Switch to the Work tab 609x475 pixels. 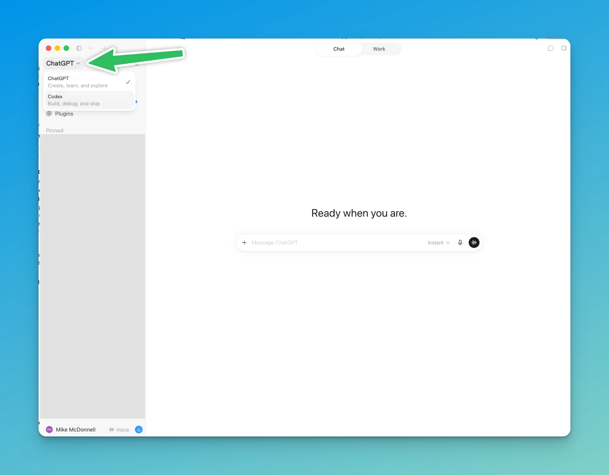point(379,49)
